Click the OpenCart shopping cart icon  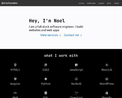pos(76,93)
